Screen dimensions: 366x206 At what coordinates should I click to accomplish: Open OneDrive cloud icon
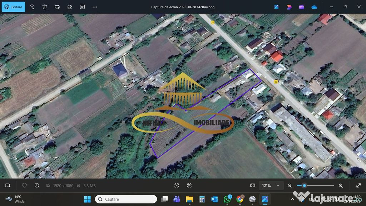click(x=314, y=7)
